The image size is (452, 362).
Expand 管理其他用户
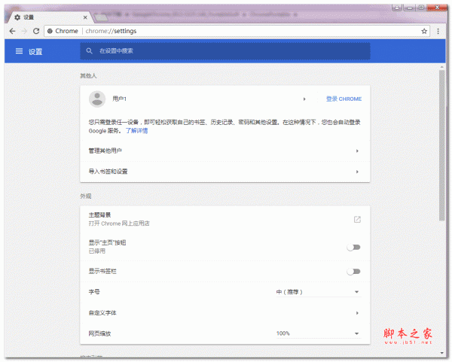point(357,151)
